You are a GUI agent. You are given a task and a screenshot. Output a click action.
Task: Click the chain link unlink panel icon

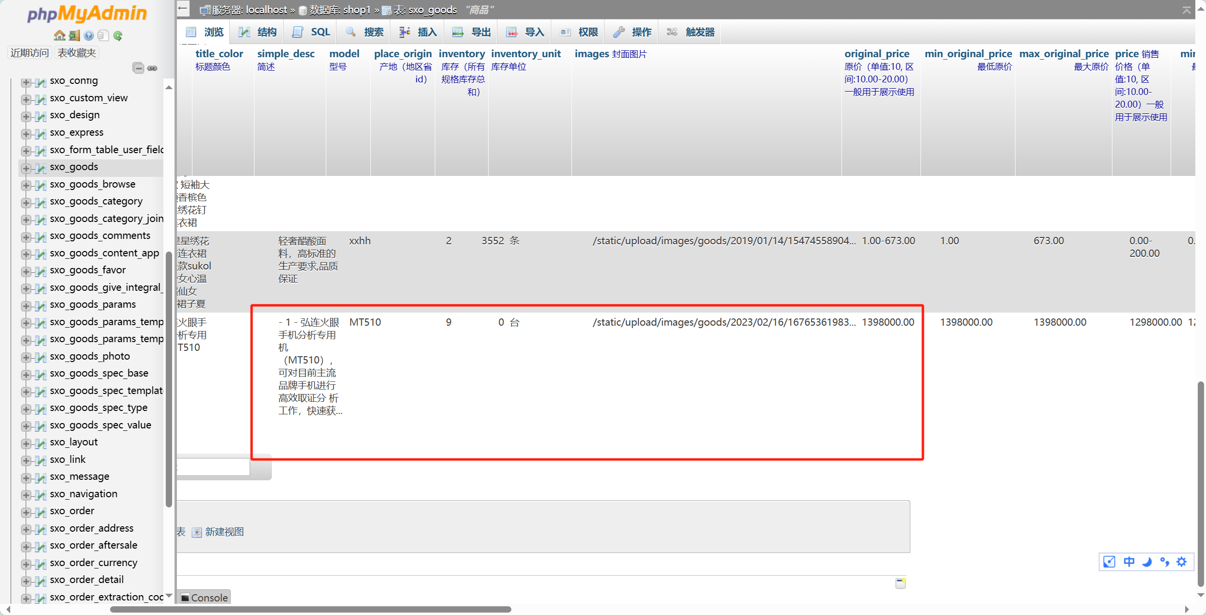tap(152, 68)
